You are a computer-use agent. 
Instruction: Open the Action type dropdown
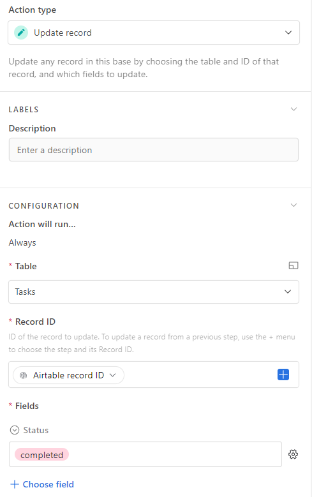coord(154,33)
